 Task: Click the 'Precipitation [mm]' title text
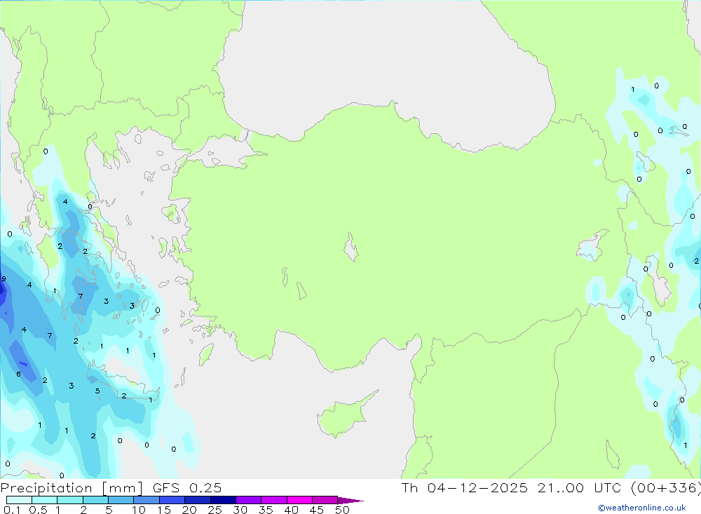[x=72, y=488]
